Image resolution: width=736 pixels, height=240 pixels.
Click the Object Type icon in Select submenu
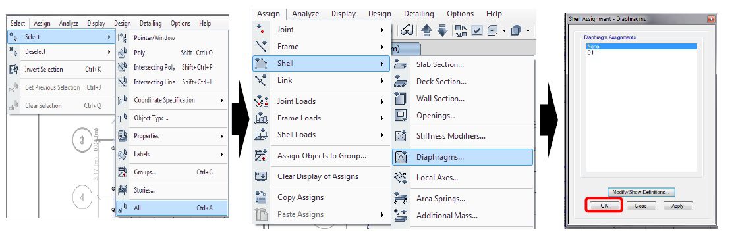click(x=123, y=118)
